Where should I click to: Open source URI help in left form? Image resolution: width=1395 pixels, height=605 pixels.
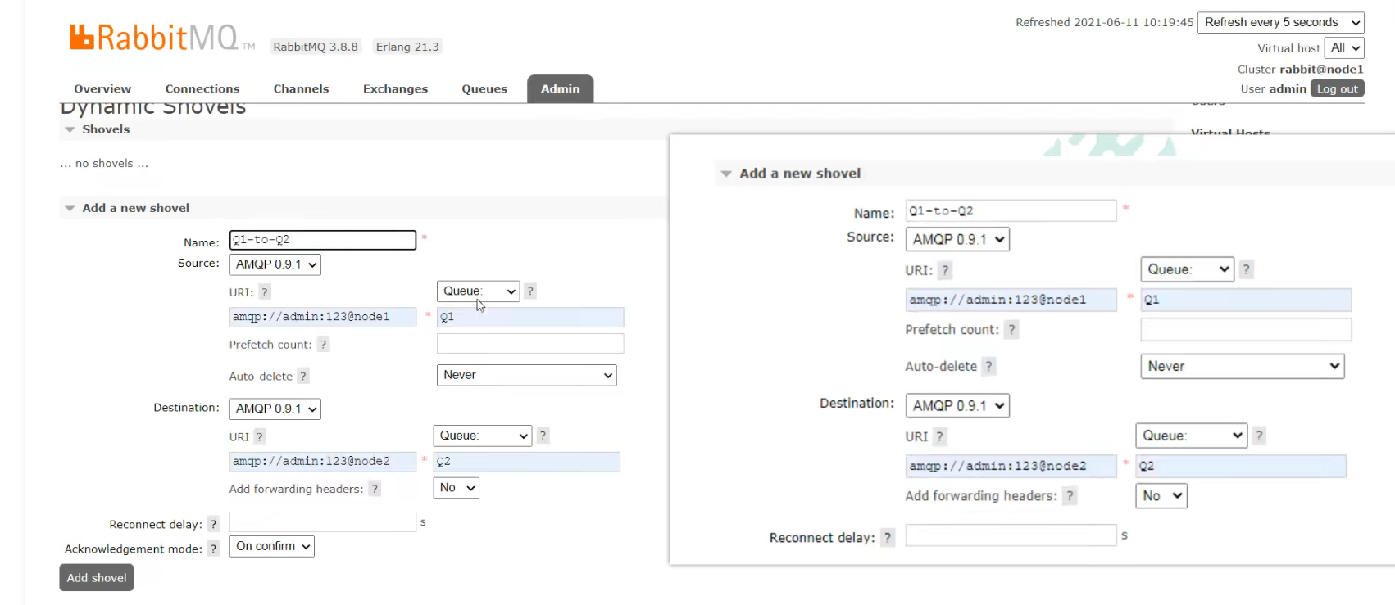pyautogui.click(x=264, y=292)
